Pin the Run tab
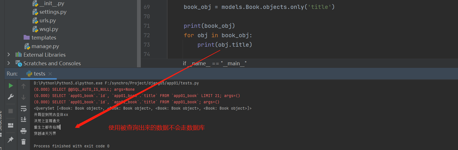 11,139
